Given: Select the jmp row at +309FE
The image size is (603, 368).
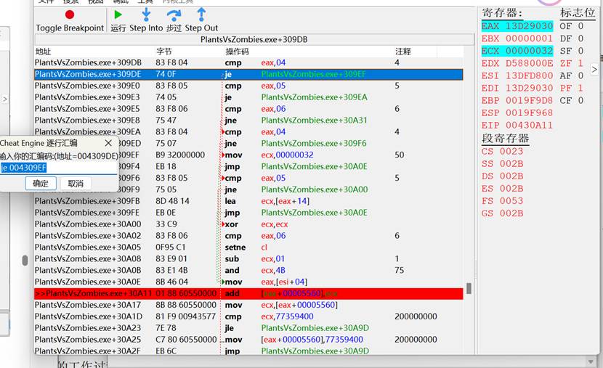Looking at the screenshot, I should [248, 213].
